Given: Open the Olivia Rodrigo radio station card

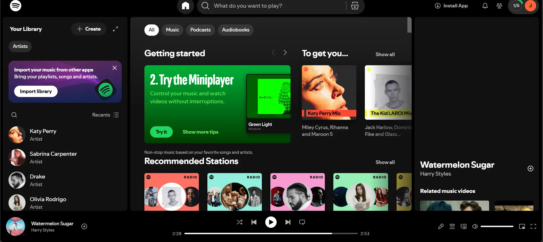Looking at the screenshot, I should tap(361, 192).
